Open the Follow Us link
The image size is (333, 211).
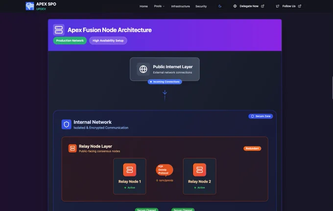[x=288, y=6]
